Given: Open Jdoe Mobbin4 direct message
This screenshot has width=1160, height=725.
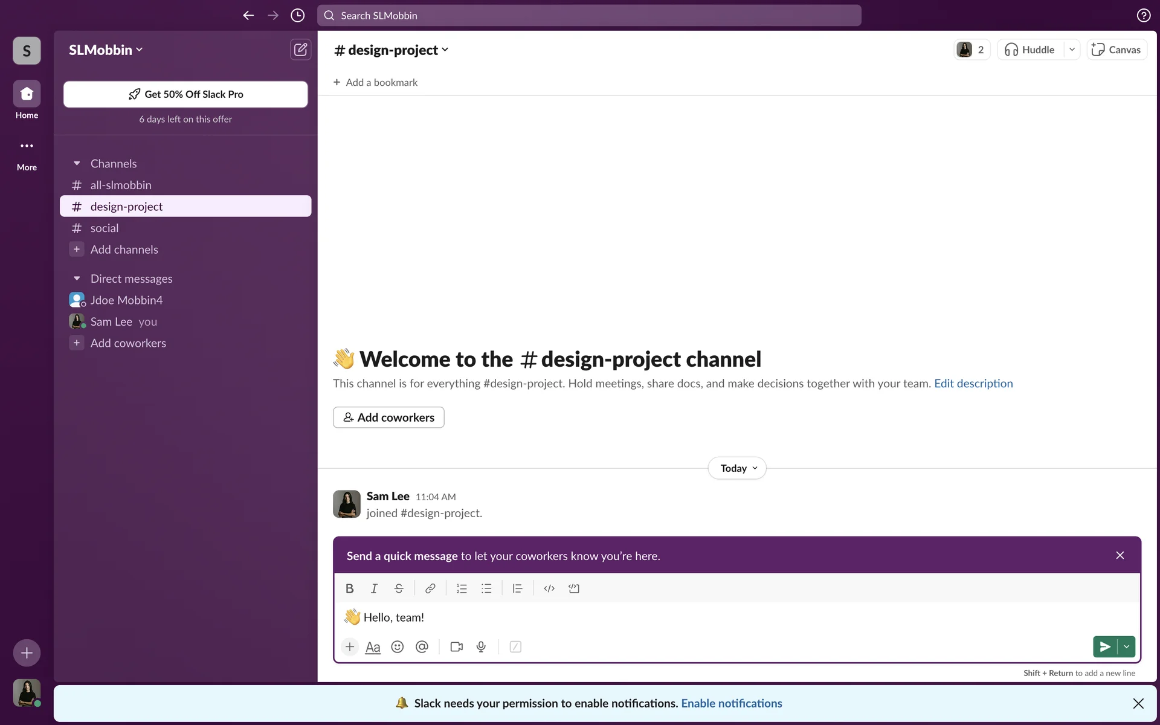Looking at the screenshot, I should tap(126, 300).
